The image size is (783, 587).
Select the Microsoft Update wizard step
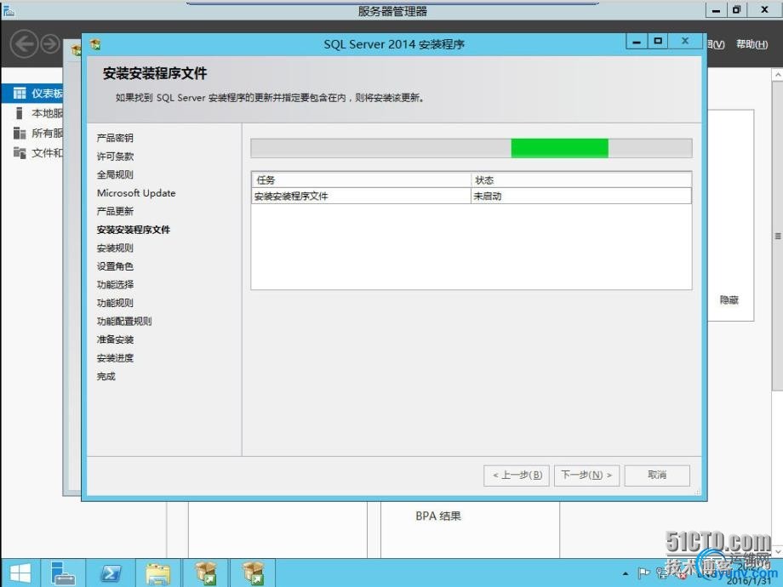(x=136, y=193)
